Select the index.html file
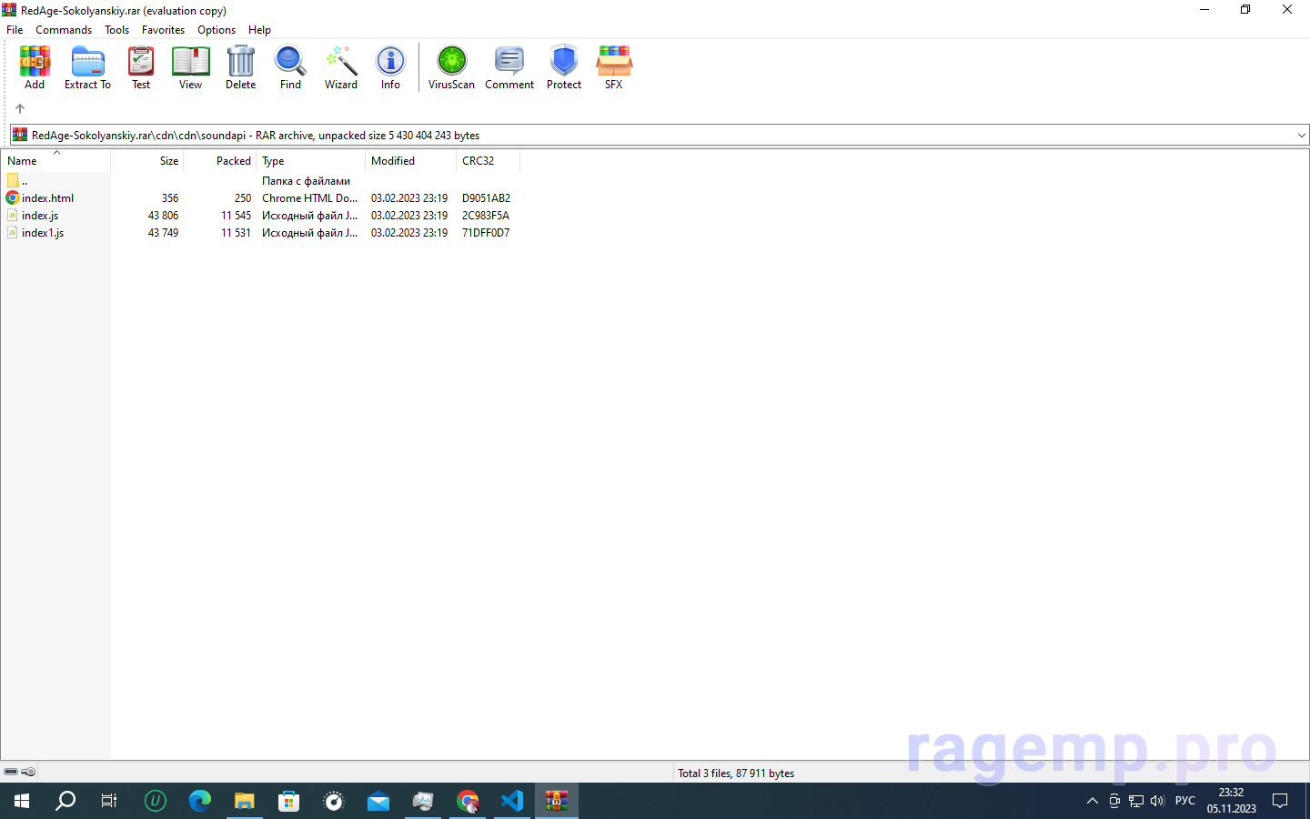 [47, 198]
